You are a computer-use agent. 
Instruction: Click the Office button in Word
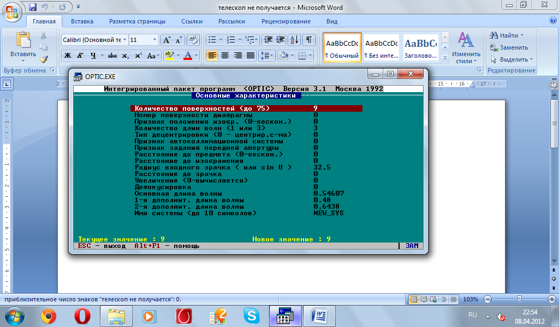[12, 12]
